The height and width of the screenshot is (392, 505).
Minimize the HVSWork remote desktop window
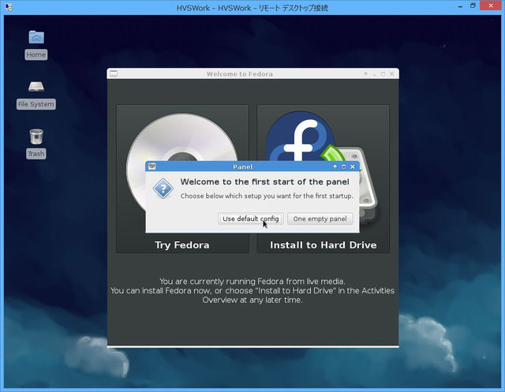pos(461,6)
